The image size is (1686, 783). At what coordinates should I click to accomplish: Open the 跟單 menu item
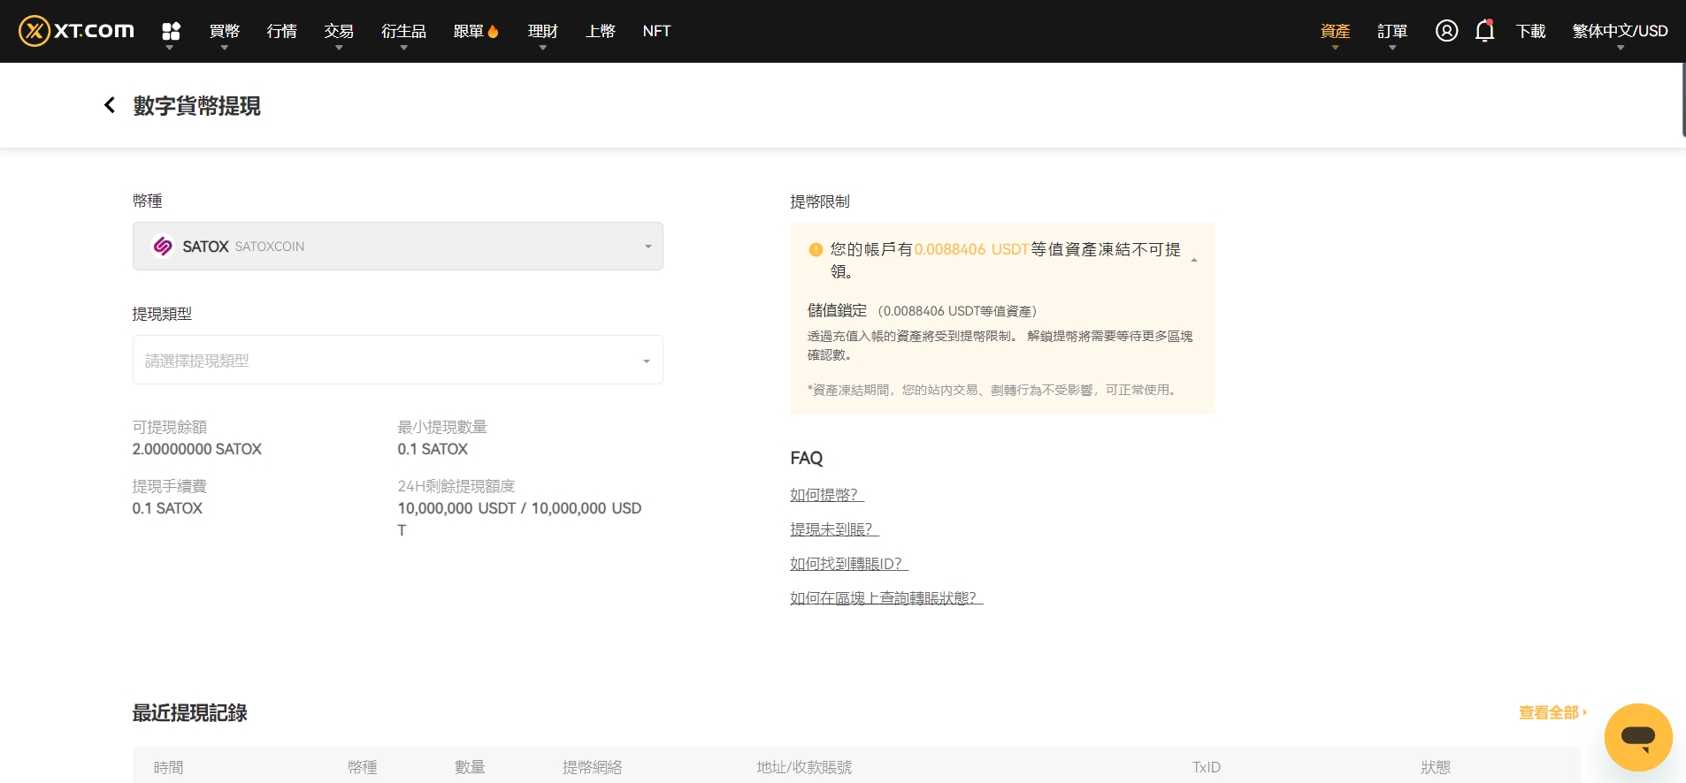pyautogui.click(x=476, y=31)
